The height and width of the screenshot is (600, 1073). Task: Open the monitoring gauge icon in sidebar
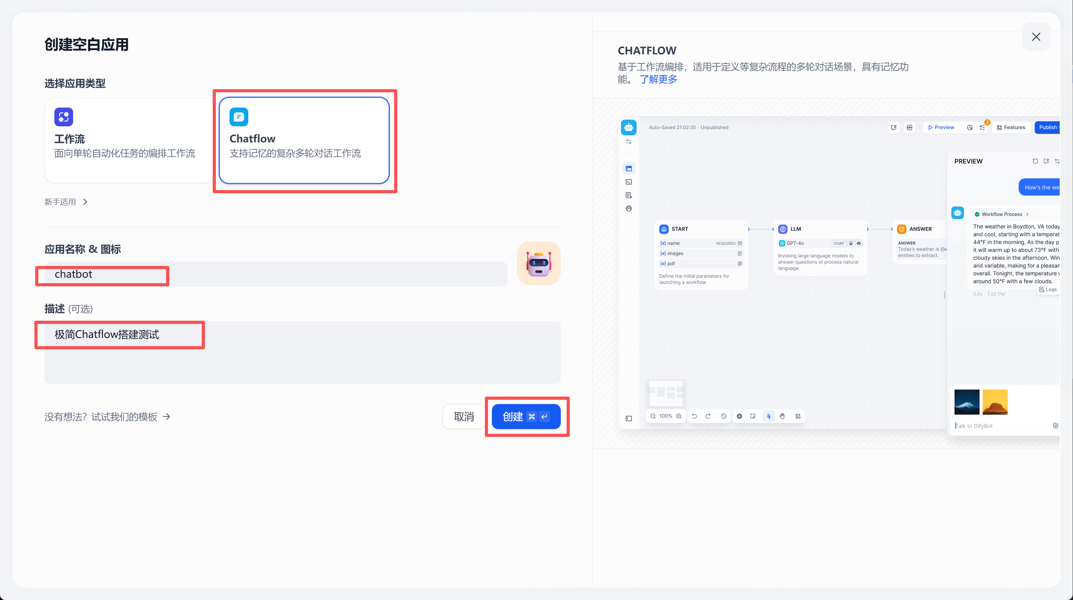tap(628, 209)
